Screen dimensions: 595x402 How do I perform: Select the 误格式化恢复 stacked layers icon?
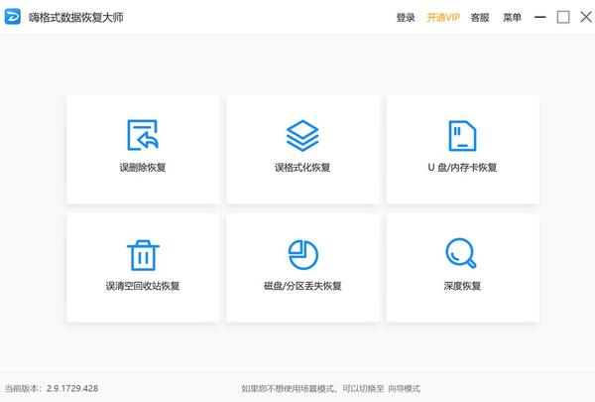pos(302,136)
